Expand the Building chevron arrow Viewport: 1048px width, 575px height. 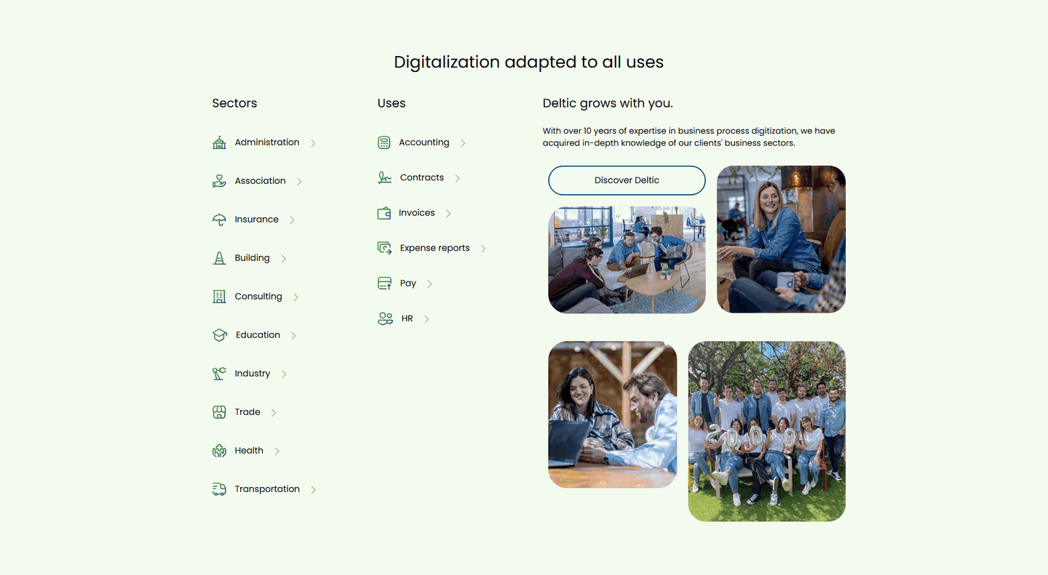point(284,259)
